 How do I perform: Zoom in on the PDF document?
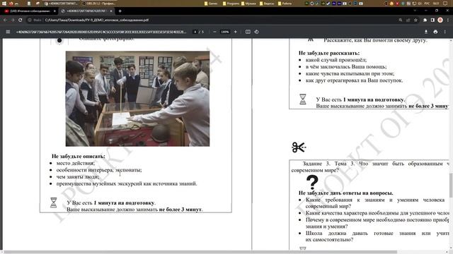236,32
